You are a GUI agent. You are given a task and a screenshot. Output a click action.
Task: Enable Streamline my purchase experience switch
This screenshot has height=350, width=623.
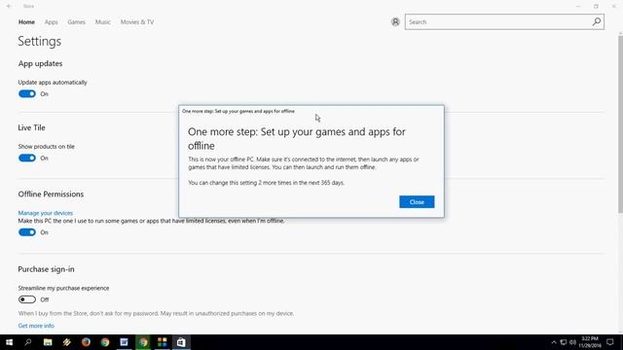coord(27,299)
